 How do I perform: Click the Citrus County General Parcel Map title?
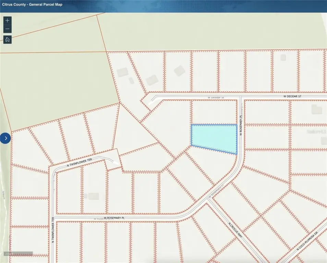(33, 5)
